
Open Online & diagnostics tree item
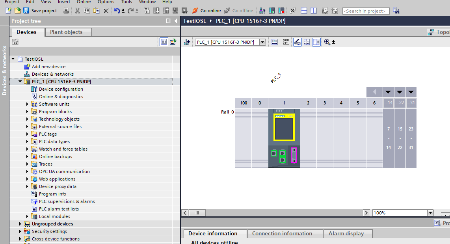click(x=61, y=97)
